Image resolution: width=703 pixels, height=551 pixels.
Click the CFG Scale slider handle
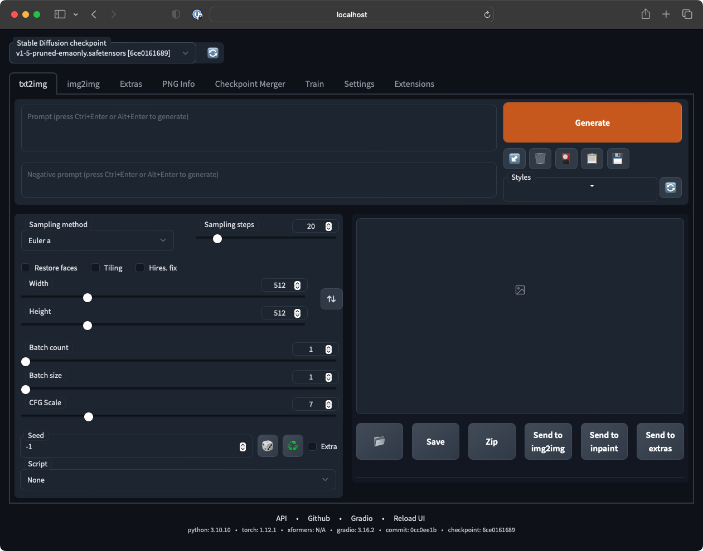pos(89,417)
